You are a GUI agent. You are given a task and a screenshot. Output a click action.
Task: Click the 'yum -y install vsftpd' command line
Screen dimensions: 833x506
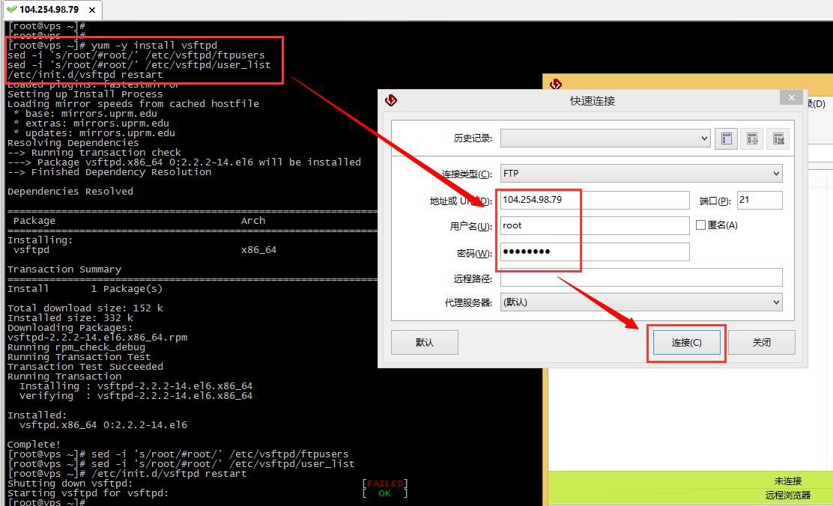(112, 45)
